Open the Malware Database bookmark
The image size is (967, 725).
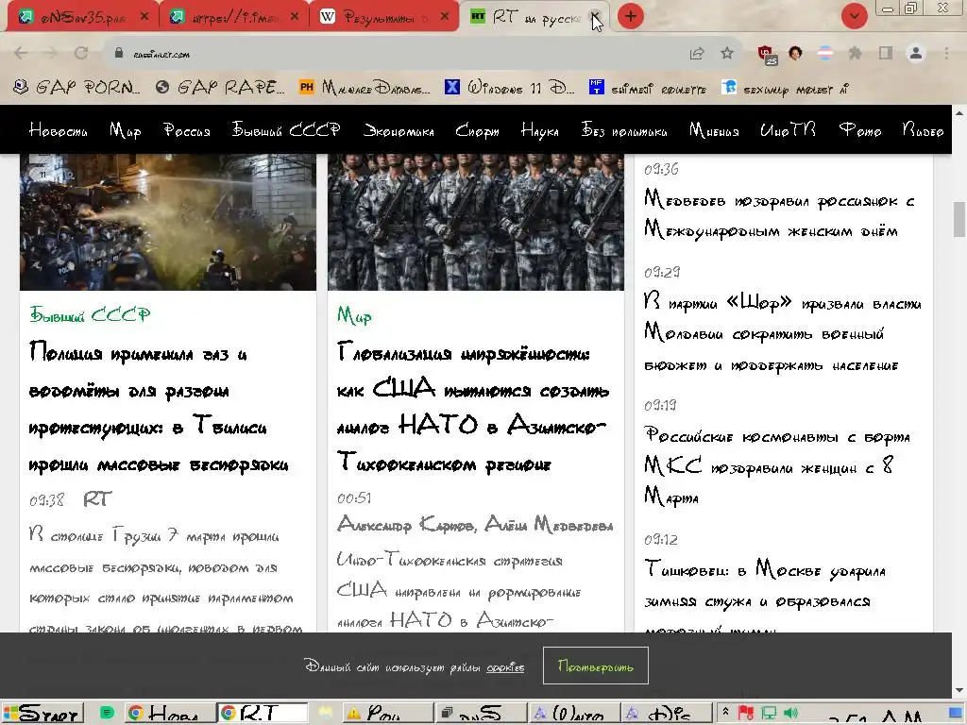[x=365, y=88]
